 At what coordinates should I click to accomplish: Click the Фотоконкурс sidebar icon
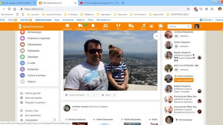coord(22,32)
